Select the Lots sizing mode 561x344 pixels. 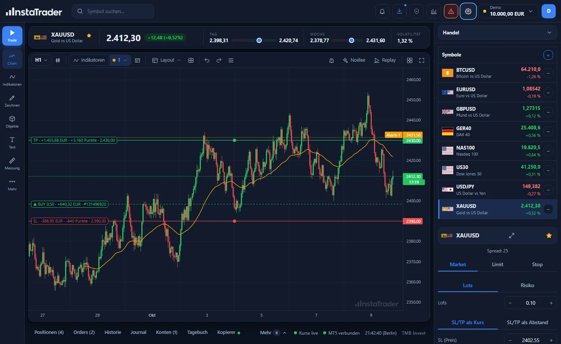pyautogui.click(x=468, y=285)
